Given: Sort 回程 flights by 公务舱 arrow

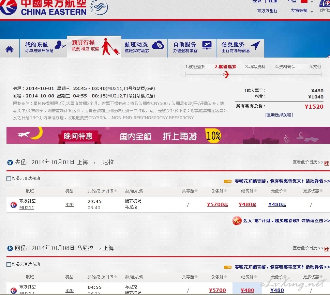Looking at the screenshot, I should 225,277.
